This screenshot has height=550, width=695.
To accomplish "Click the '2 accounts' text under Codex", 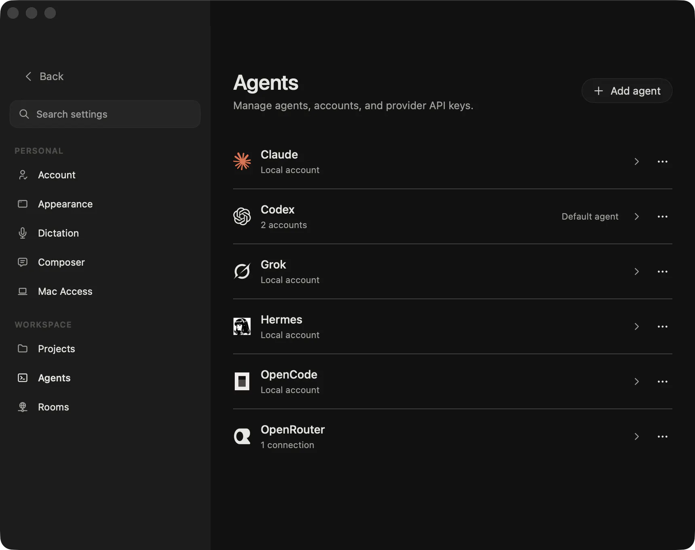I will (x=284, y=225).
